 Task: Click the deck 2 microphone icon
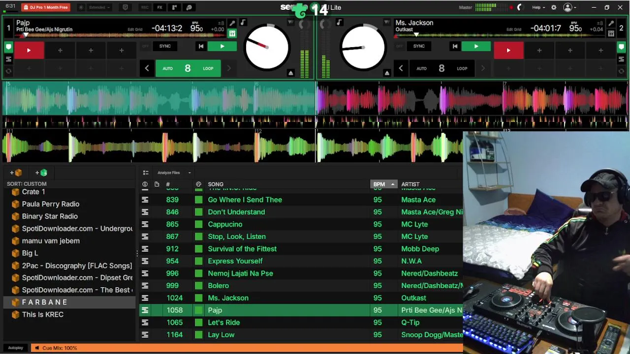pyautogui.click(x=611, y=23)
